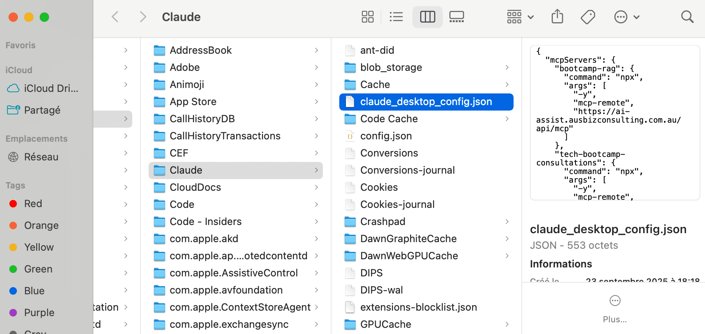Viewport: 705px width, 334px height.
Task: Click the search magnifier icon
Action: point(687,17)
